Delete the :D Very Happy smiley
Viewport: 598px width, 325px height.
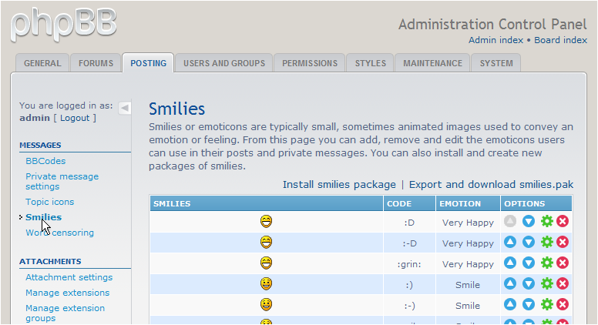coord(563,222)
